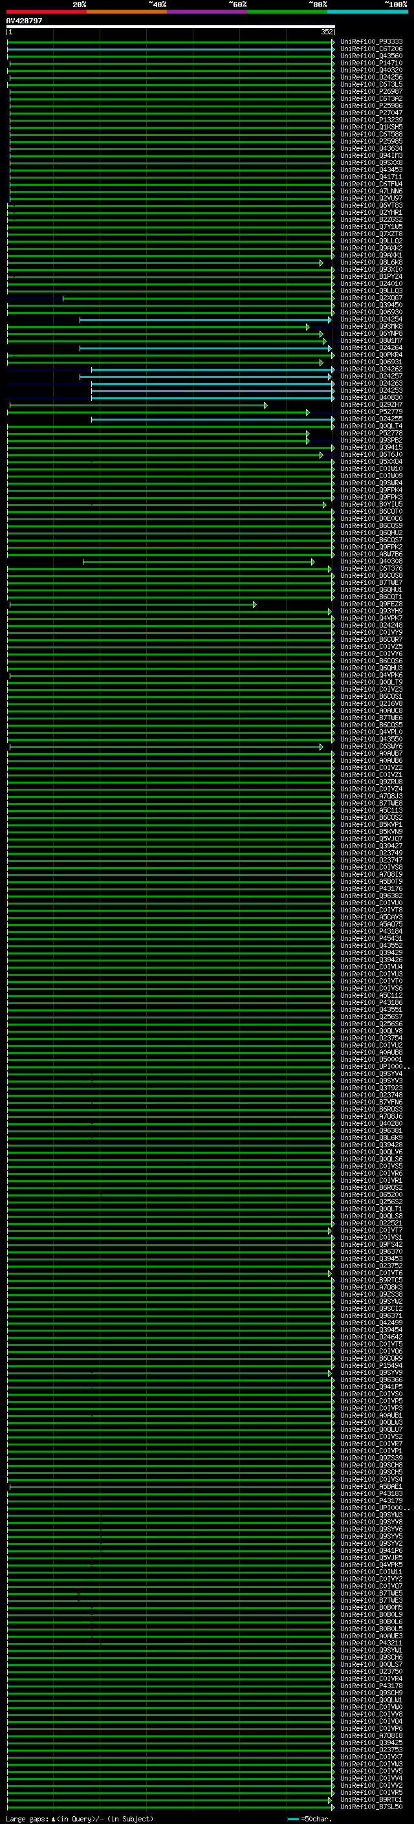Select UniRef100_Q40280 label
The width and height of the screenshot is (414, 1824).
(371, 1124)
